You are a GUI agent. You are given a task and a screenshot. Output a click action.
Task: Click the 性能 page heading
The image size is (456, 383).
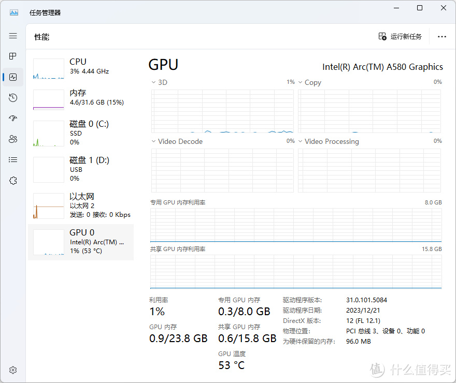(42, 37)
